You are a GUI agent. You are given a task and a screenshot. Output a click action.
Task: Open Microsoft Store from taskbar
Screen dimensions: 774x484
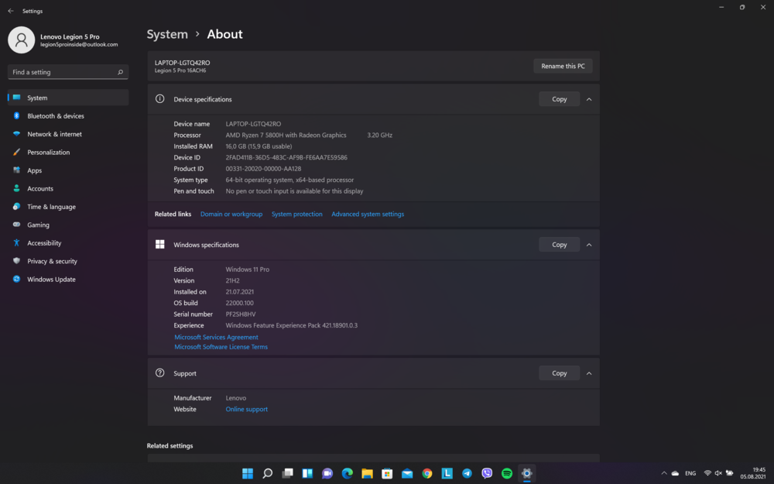387,474
